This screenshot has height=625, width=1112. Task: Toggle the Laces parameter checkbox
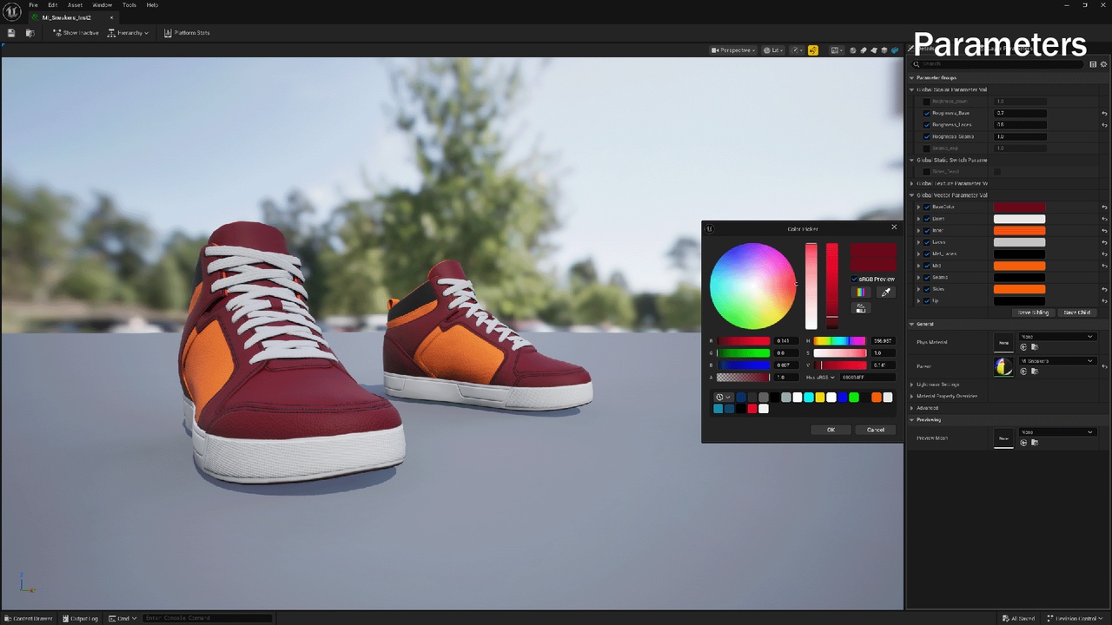pos(927,242)
